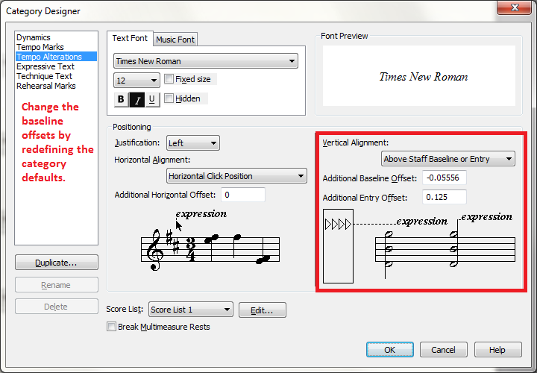Expand the Justification dropdown
This screenshot has width=537, height=373.
pos(192,142)
